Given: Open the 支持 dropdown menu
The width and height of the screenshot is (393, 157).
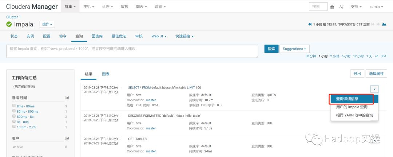Looking at the screenshot, I should [356, 7].
